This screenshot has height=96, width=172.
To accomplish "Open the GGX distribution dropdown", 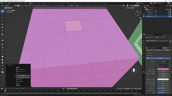I will 162,65.
